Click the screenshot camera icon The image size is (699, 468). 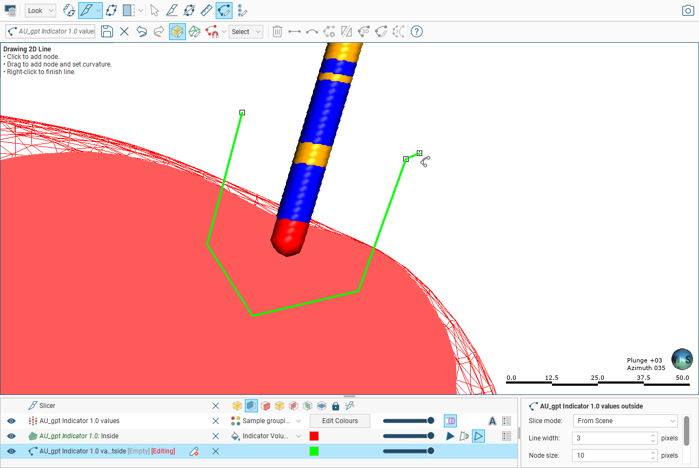[x=688, y=10]
